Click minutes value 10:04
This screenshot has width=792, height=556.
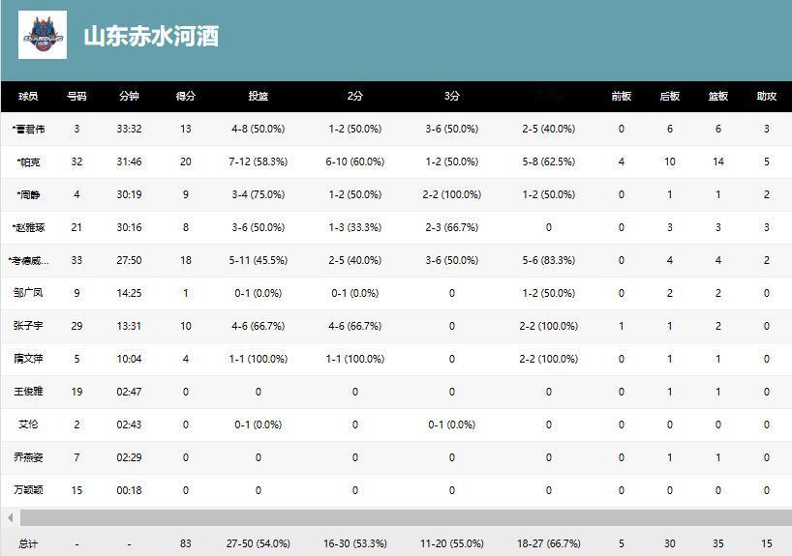[x=130, y=359]
